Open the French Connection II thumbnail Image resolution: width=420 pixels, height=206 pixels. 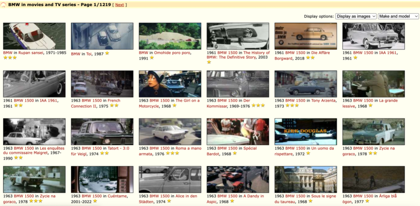pos(102,84)
